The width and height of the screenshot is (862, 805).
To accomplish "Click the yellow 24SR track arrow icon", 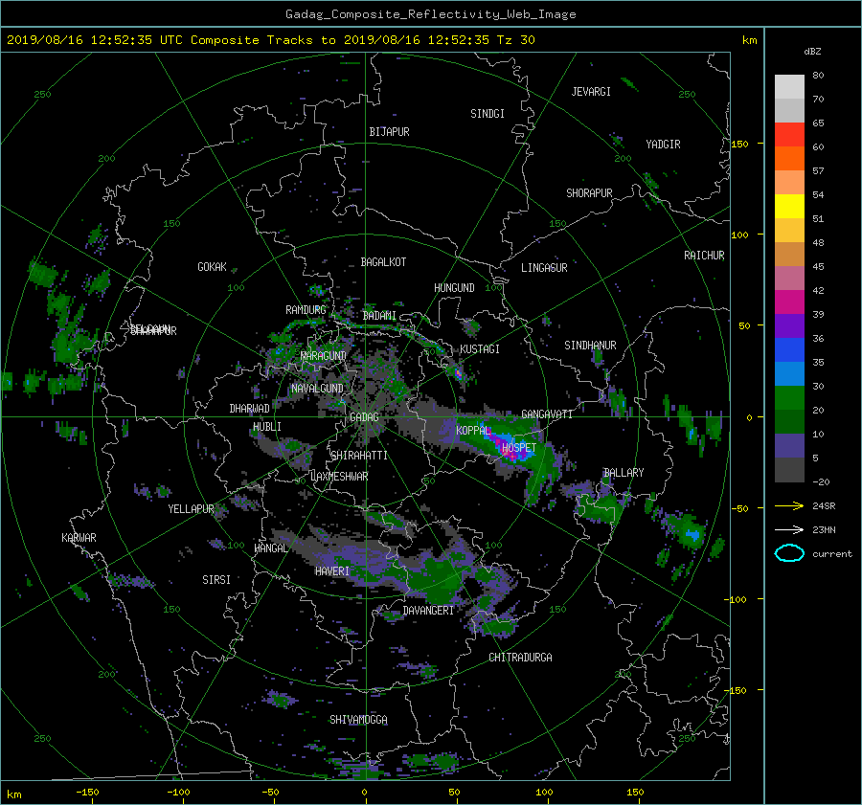I will (789, 506).
